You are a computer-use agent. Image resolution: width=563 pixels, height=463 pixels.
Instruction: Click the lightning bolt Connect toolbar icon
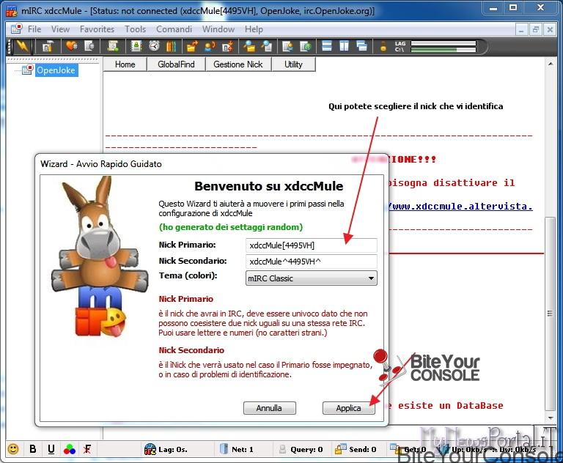[22, 46]
